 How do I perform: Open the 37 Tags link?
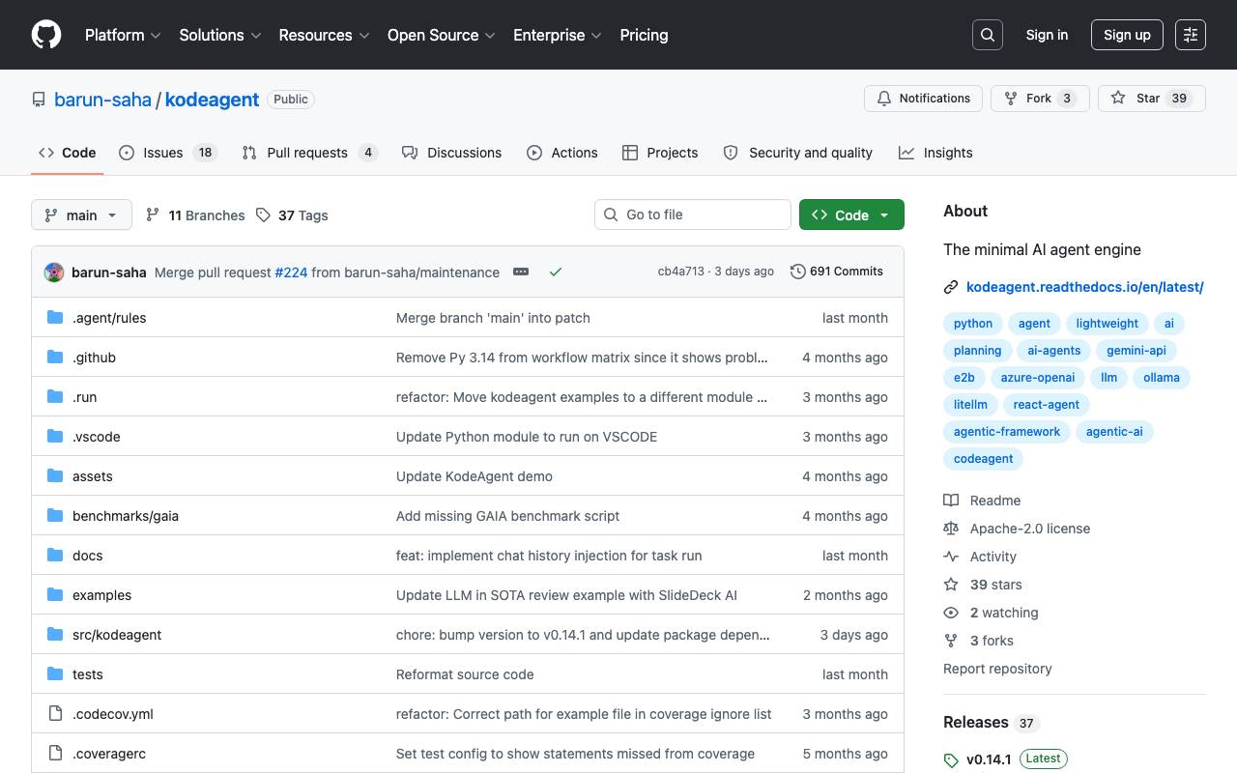[x=292, y=215]
